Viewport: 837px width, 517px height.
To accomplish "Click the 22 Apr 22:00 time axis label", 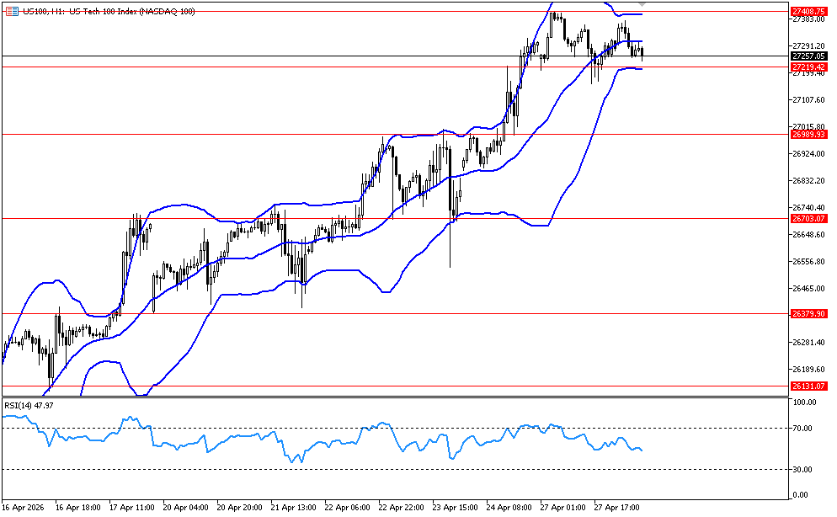I will (x=403, y=508).
